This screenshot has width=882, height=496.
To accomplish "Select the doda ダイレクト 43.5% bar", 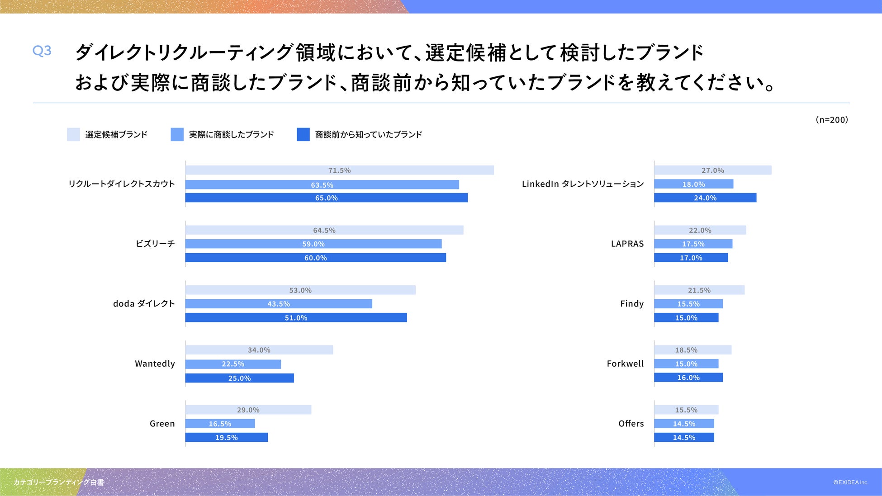I will tap(278, 304).
